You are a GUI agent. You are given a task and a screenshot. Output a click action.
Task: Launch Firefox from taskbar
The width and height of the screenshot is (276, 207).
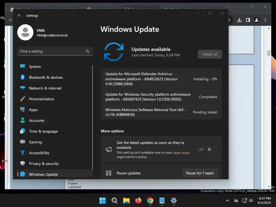coord(138,201)
